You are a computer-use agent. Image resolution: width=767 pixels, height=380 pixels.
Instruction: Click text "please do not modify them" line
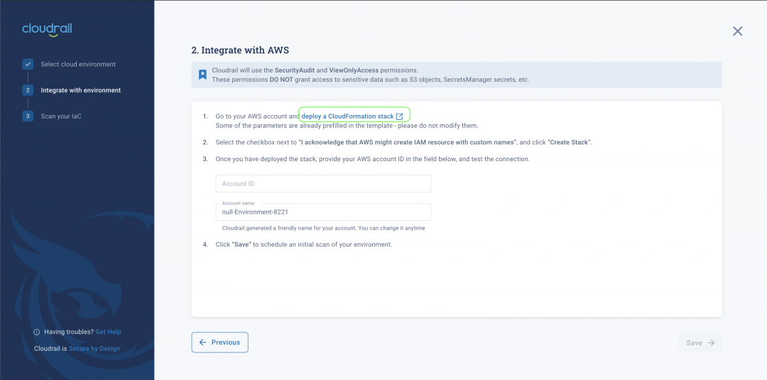pyautogui.click(x=347, y=126)
